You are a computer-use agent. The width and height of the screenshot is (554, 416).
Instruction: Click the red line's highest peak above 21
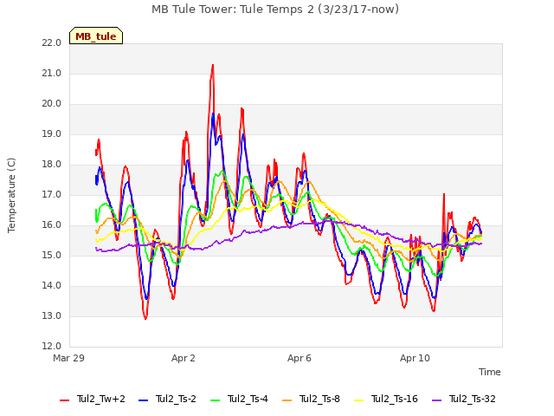tap(213, 66)
